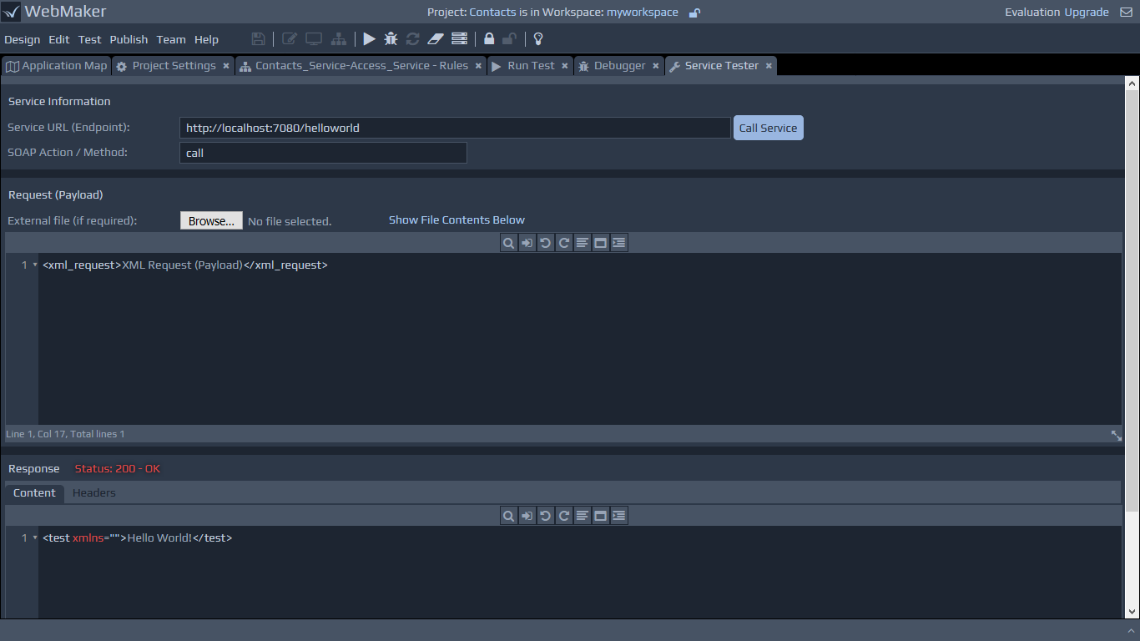Open the Help menu

coord(206,39)
